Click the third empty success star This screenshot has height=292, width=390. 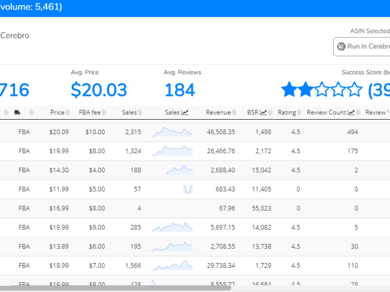pos(322,89)
